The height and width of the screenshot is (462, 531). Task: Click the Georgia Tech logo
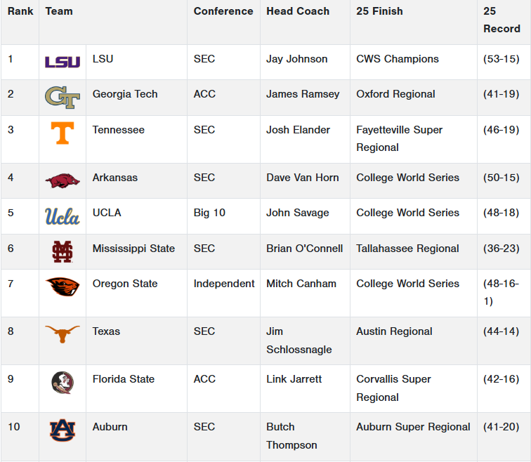pos(63,97)
